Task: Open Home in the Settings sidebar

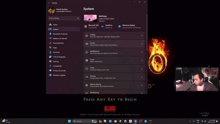Action: [64, 24]
